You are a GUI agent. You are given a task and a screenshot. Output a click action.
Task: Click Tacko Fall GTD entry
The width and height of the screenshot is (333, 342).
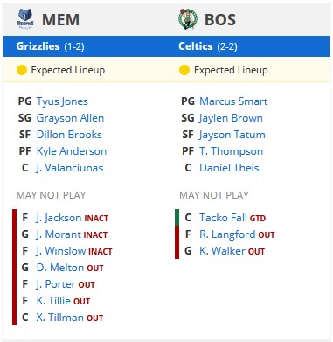[x=232, y=218]
